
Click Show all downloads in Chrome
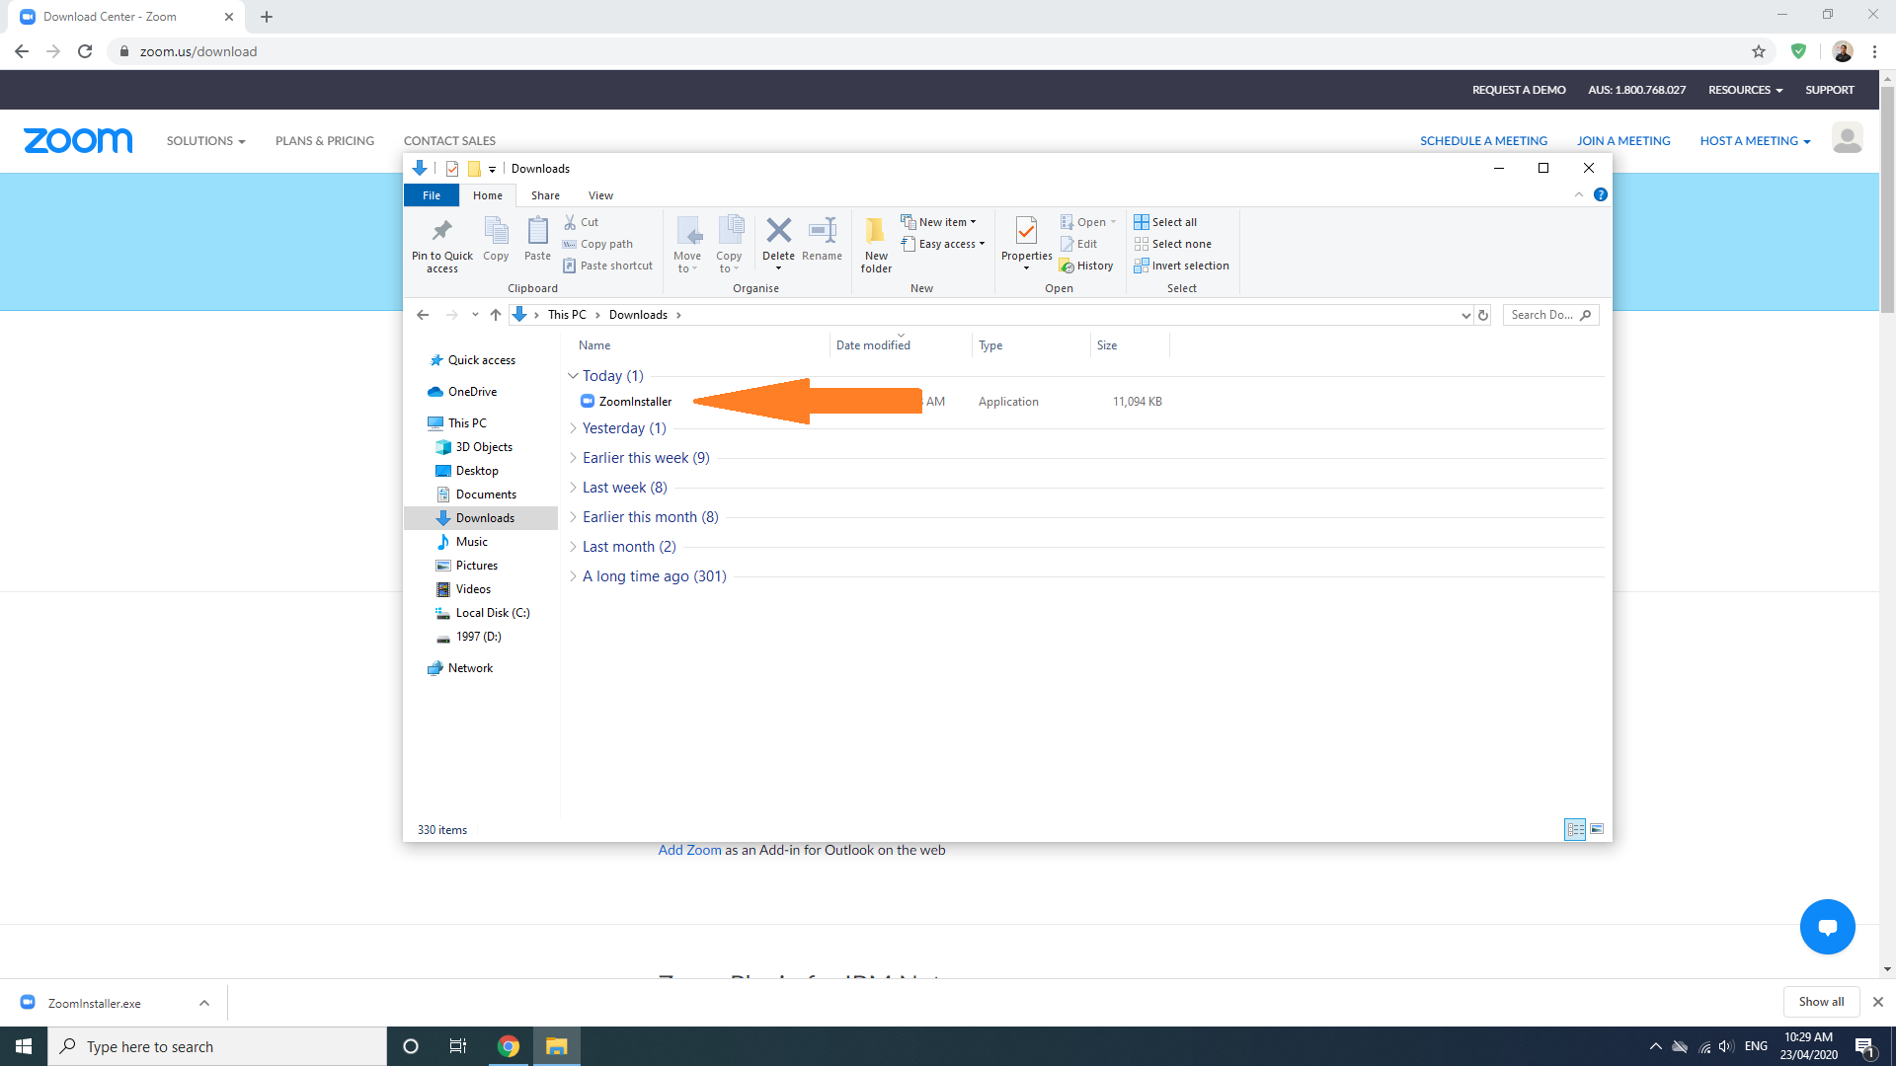(x=1821, y=1002)
